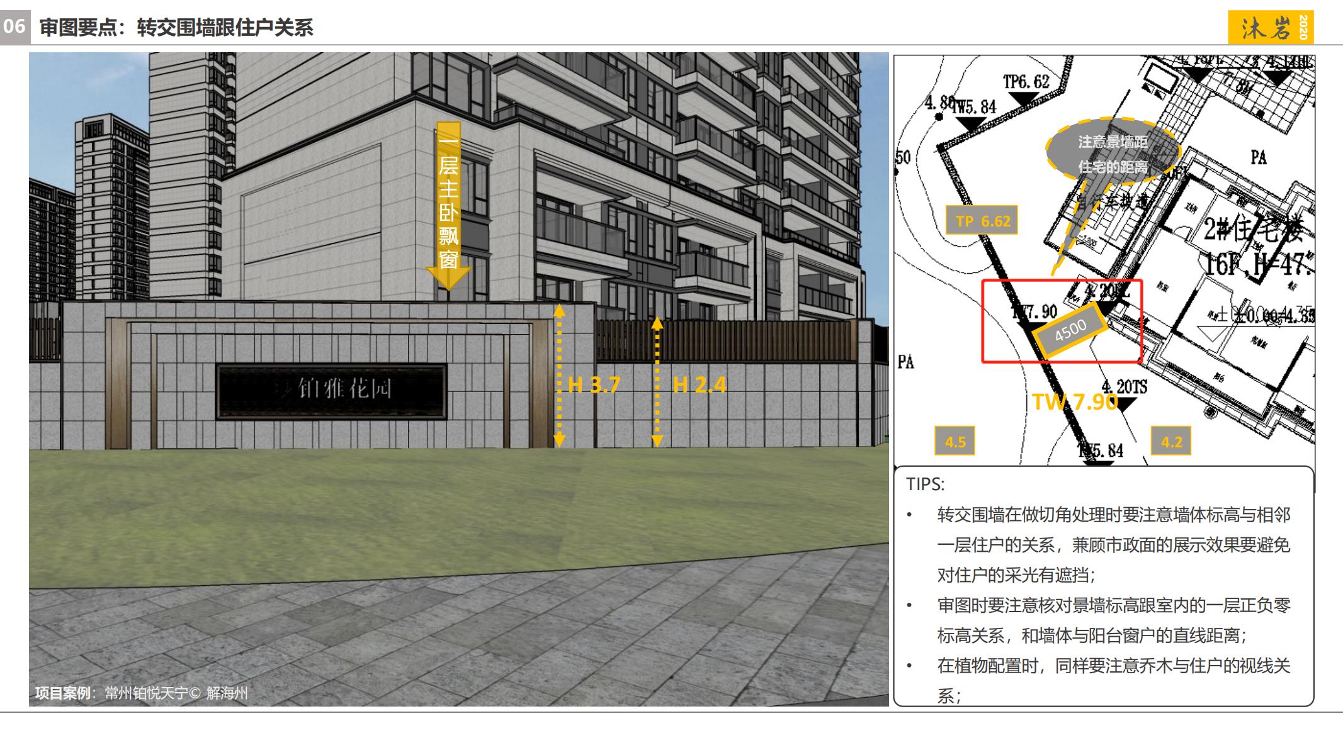The image size is (1343, 755).
Task: Select the 3D rendering of the corner wall
Action: point(458,379)
